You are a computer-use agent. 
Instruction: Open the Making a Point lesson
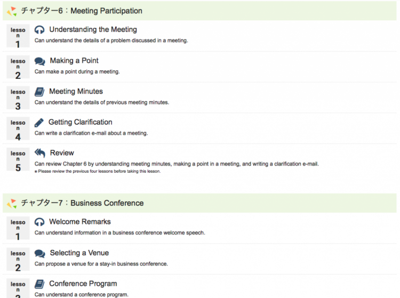[x=74, y=61]
